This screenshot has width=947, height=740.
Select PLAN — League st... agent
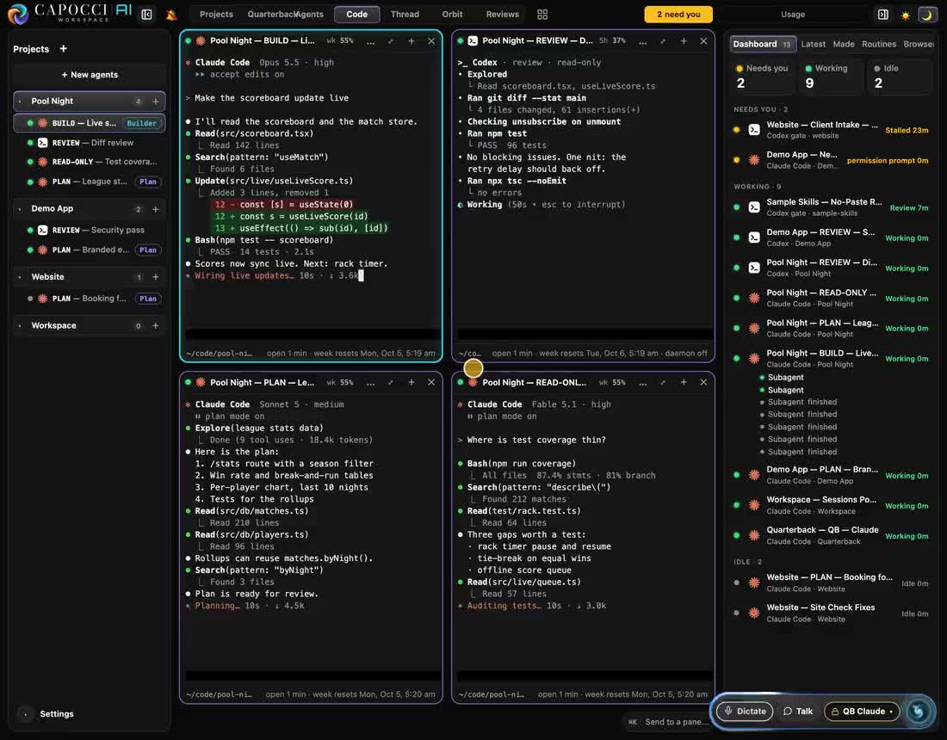click(x=90, y=182)
